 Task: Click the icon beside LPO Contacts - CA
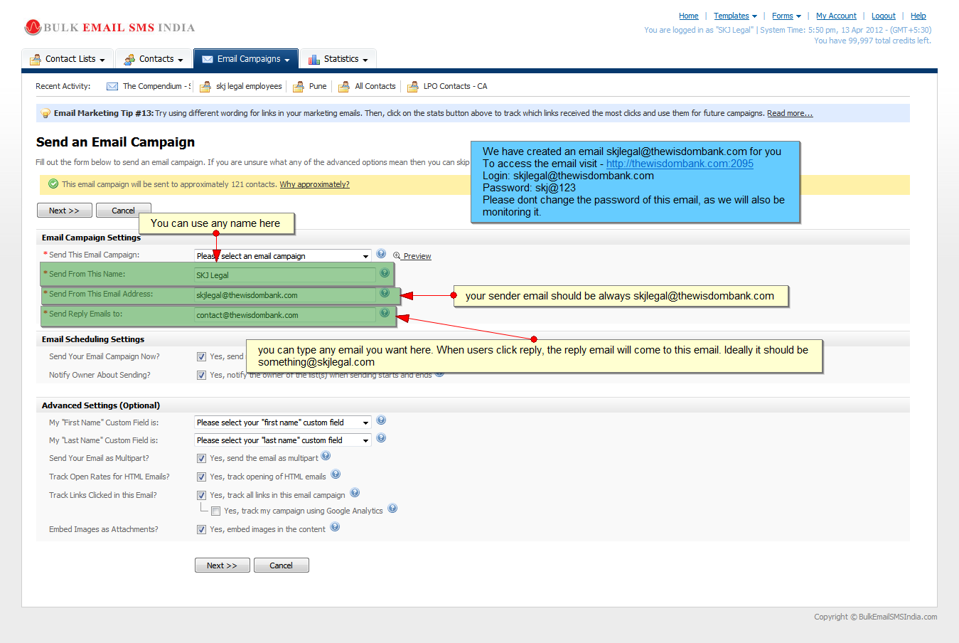[x=413, y=87]
